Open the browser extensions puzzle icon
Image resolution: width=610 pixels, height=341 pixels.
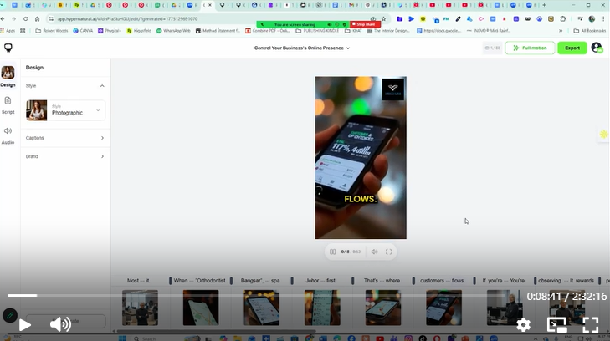[x=563, y=18]
